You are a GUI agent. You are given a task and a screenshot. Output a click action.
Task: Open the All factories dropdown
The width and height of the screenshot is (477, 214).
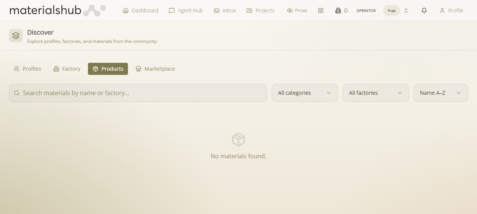(376, 93)
